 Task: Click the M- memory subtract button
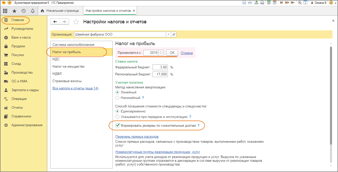click(293, 3)
